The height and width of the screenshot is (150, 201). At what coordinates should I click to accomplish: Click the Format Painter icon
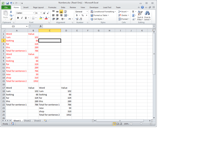[x=11, y=18]
